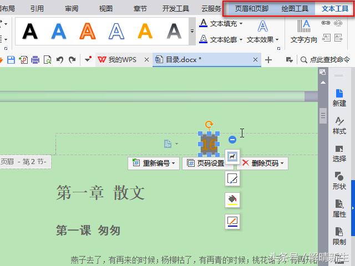Image resolution: width=355 pixels, height=266 pixels.
Task: Open the 开发工具 ribbon tab
Action: pos(176,9)
